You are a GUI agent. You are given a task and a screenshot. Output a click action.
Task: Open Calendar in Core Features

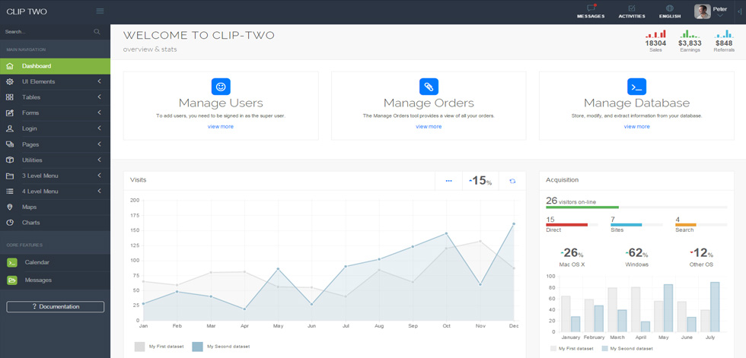[55, 262]
